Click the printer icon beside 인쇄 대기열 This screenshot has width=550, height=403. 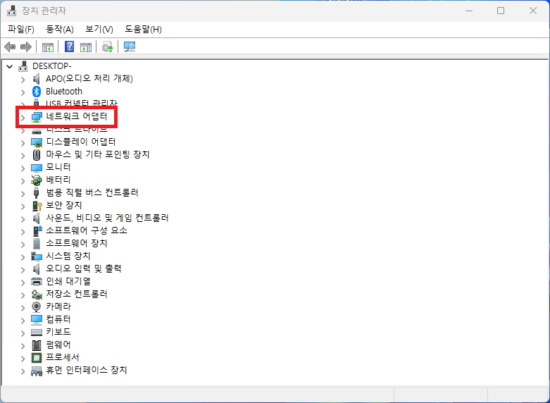click(37, 282)
